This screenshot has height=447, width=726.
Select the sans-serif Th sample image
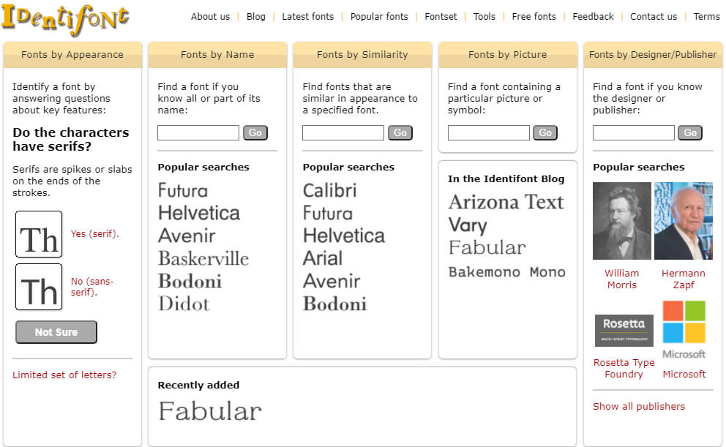click(x=38, y=287)
